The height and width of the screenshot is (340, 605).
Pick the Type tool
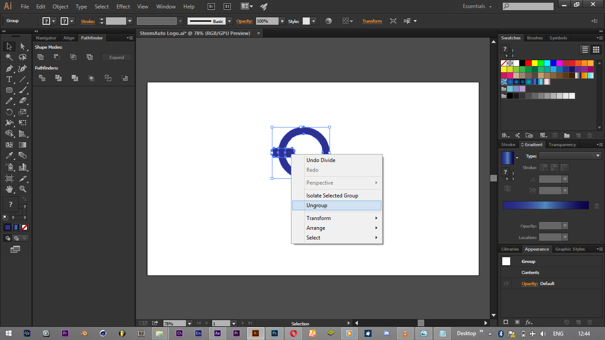click(x=9, y=79)
